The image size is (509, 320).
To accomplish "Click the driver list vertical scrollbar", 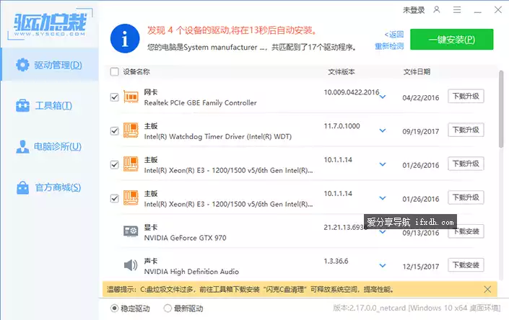I will [501, 109].
